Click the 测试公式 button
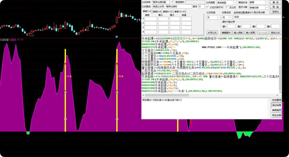The width and height of the screenshot is (289, 157). (275, 33)
